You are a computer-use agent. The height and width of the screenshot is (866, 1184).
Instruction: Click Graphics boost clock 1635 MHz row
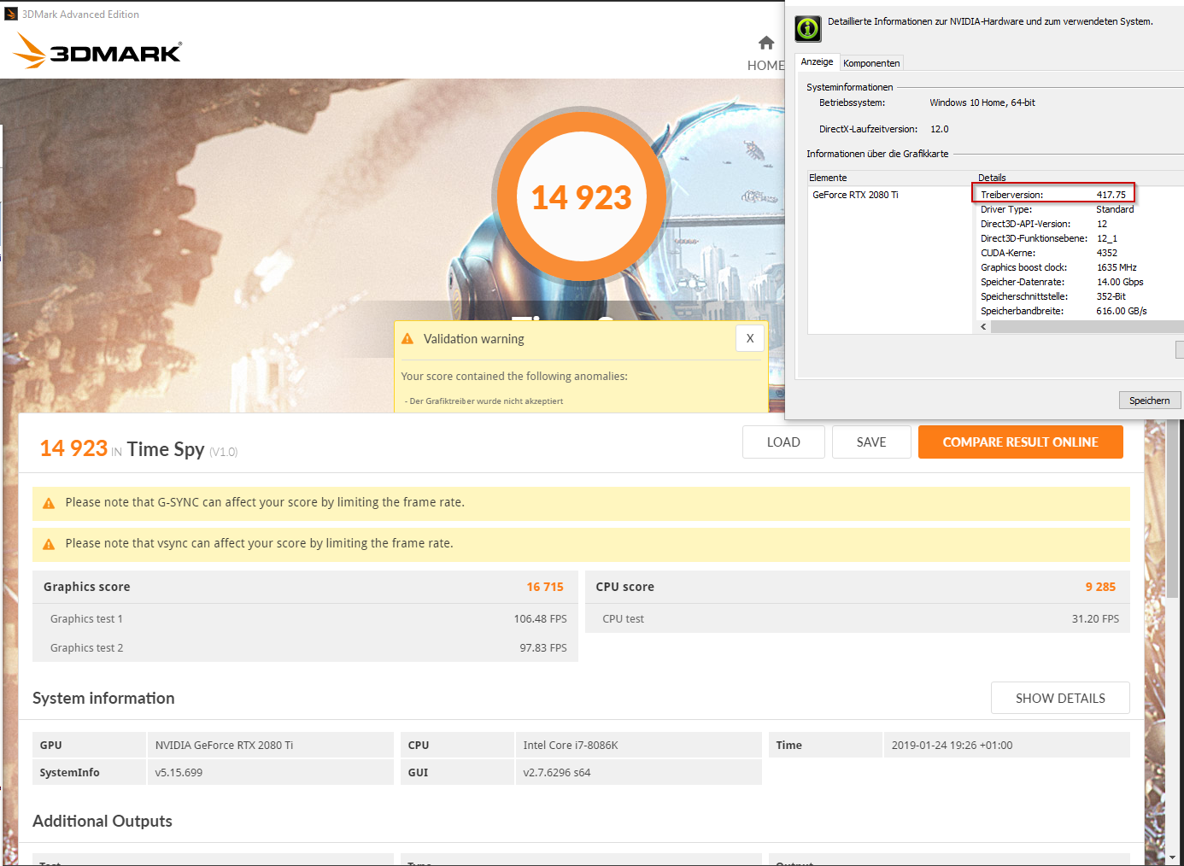coord(1058,267)
